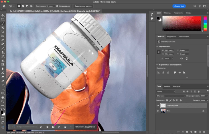Invert selection in contextual task bar
209x134 pixels.
(47, 127)
